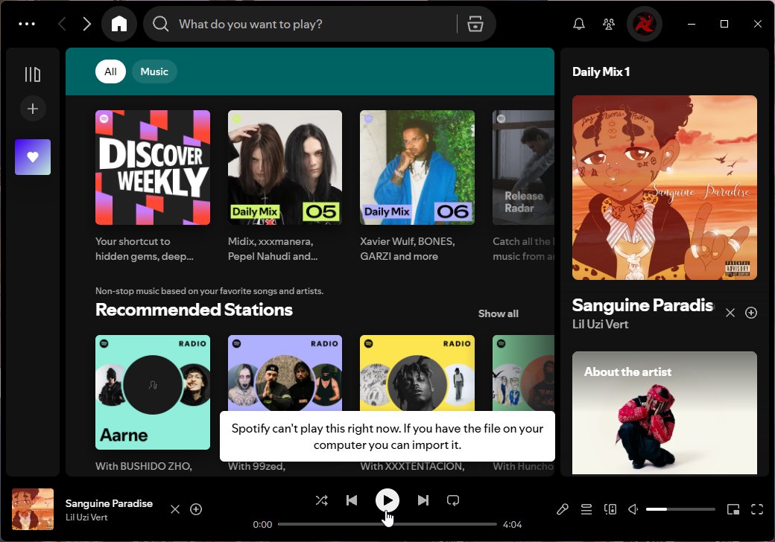
Task: Expand Your Library sidebar icon
Action: click(x=33, y=74)
